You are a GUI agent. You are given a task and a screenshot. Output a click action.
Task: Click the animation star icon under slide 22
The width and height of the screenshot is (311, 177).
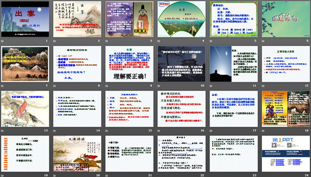tap(159, 176)
